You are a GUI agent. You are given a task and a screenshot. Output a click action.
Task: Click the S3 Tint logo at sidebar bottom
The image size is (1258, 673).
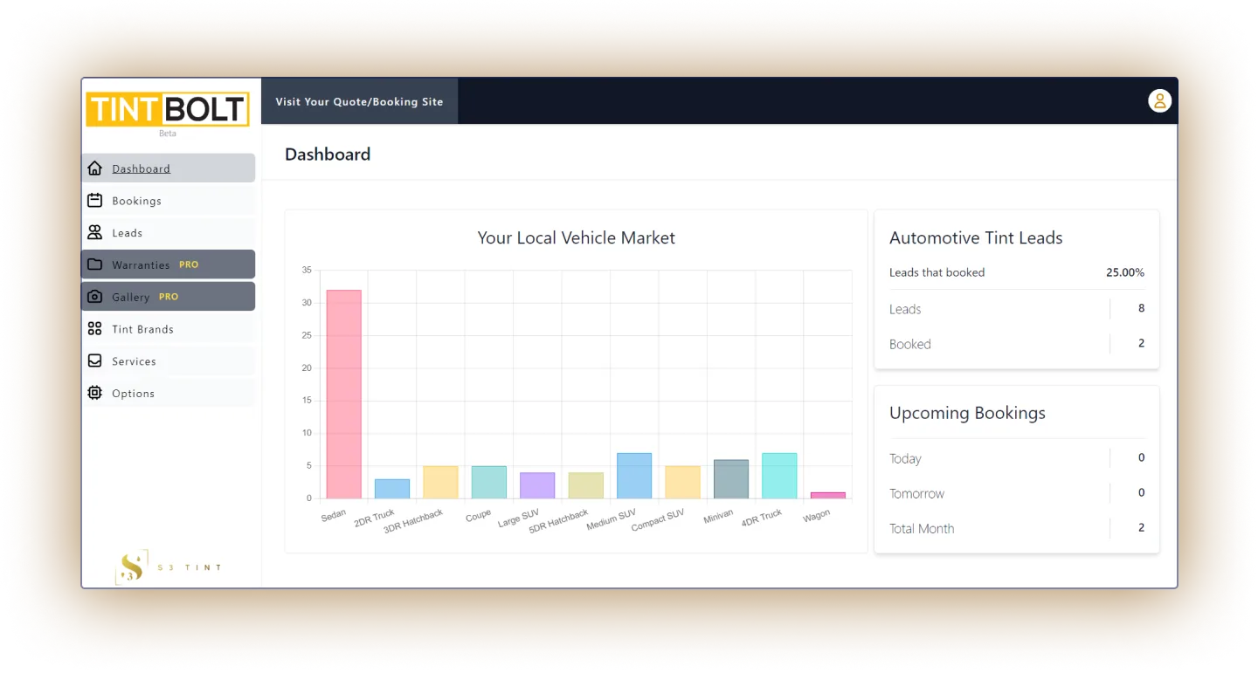(129, 567)
